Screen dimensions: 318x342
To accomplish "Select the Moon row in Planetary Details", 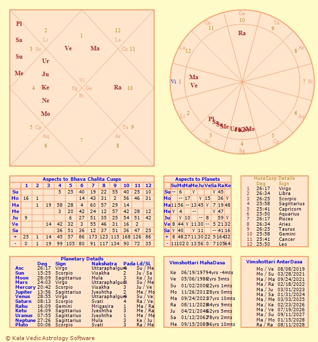I will (84, 278).
